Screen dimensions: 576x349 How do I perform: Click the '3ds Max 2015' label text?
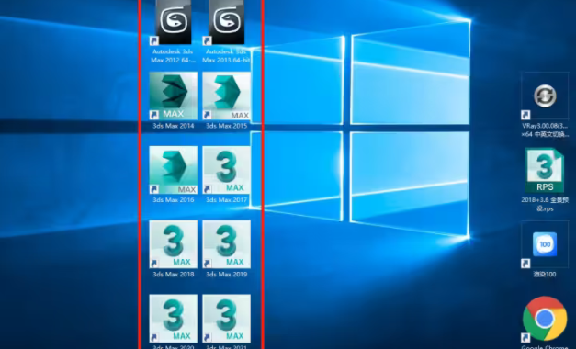coord(226,126)
